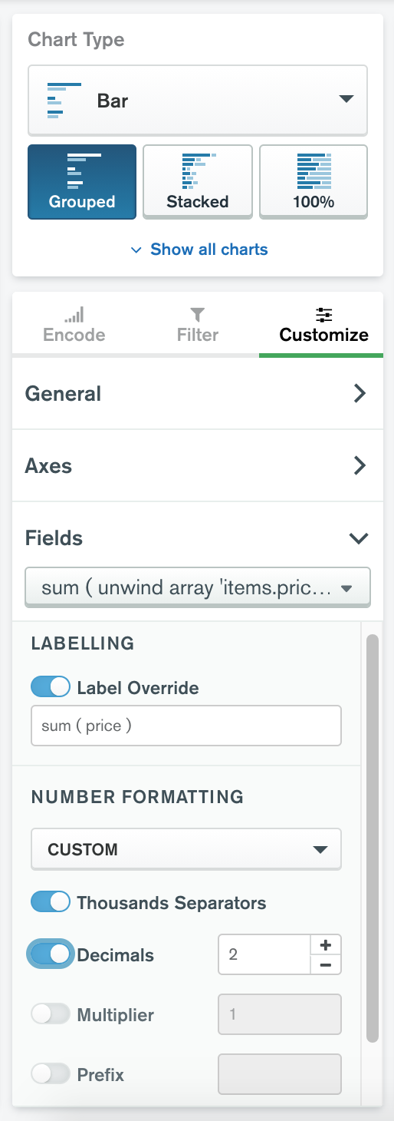
Task: Turn off Thousands Separators toggle
Action: coord(51,902)
